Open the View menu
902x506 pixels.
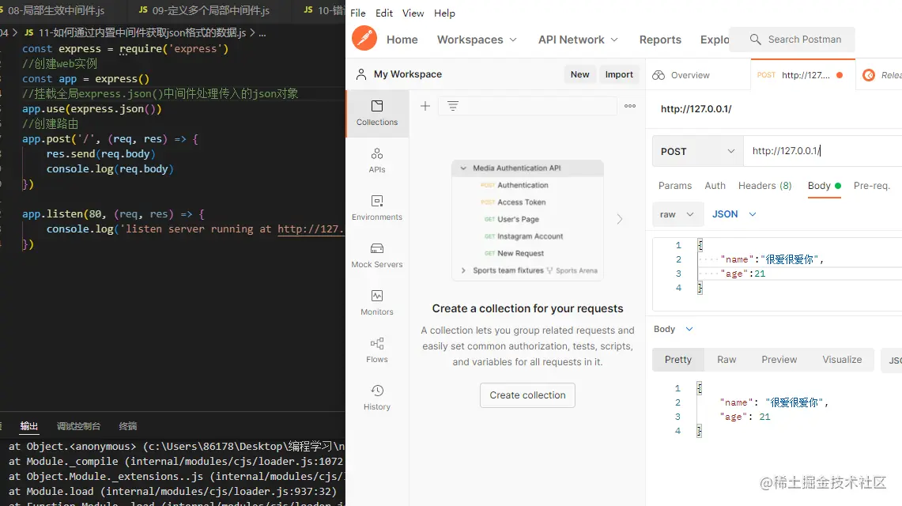tap(413, 13)
